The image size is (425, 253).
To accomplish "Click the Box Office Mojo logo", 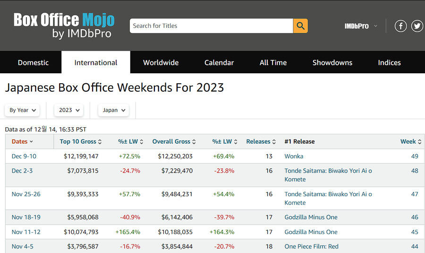I will coord(64,26).
